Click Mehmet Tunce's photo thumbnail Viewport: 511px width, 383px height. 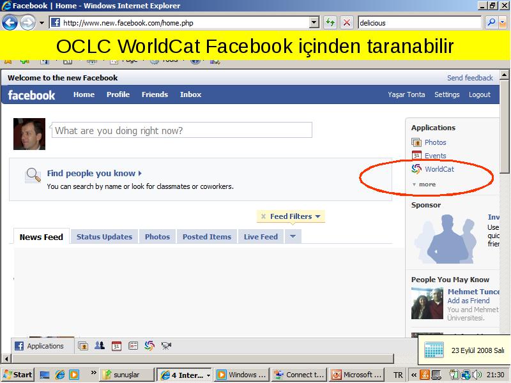427,303
